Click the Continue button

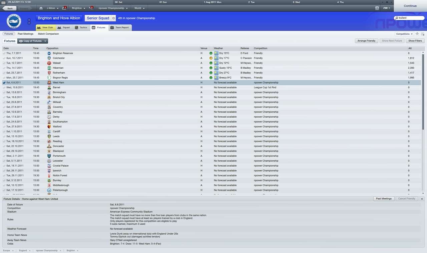coord(410,6)
